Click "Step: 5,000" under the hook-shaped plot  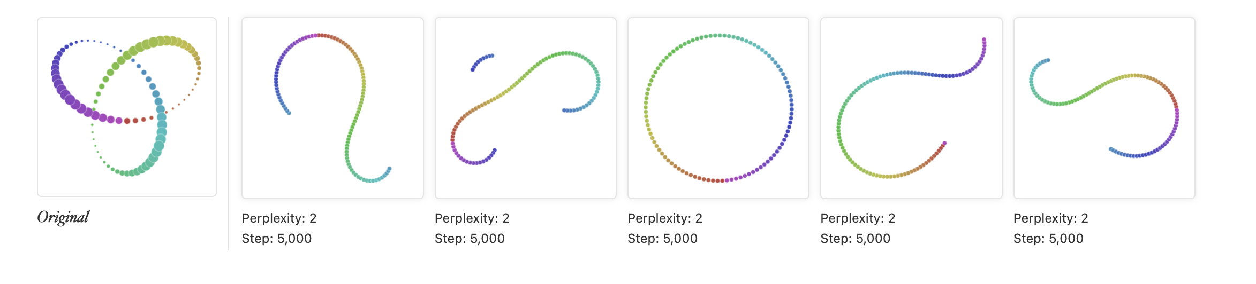pyautogui.click(x=277, y=239)
